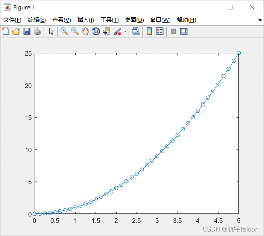Enable the Rotate 3D tool
The width and height of the screenshot is (264, 236).
[96, 32]
